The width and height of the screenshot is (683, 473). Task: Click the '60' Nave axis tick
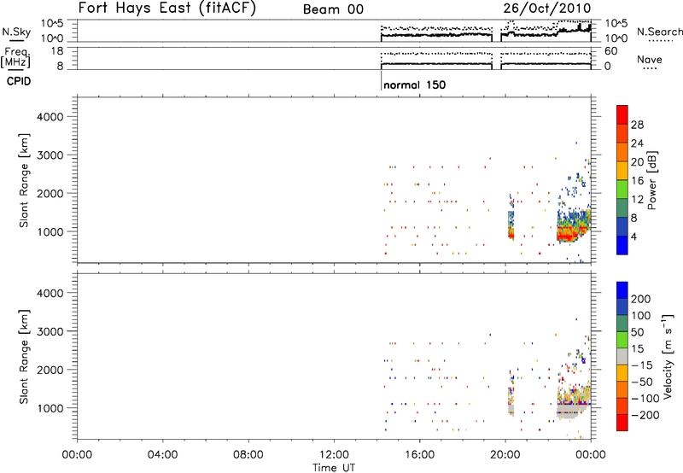610,51
